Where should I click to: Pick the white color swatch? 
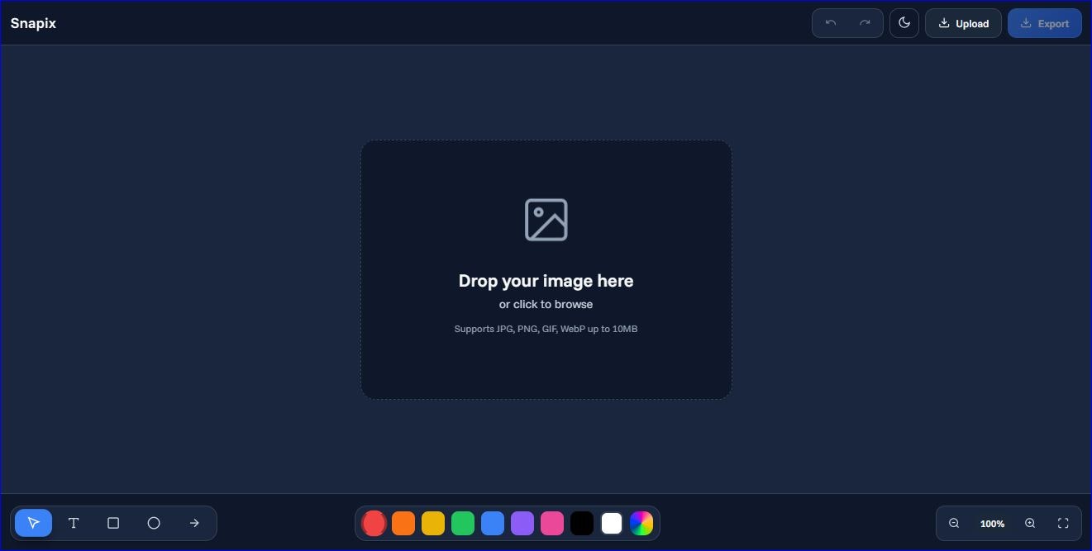612,523
